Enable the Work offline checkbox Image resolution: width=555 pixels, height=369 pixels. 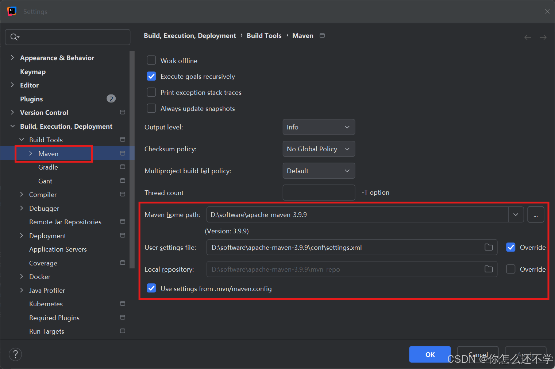pyautogui.click(x=151, y=60)
